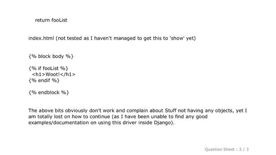276x155 pixels.
Task: Click the phrase 'examples/documentation' in the paragraph
Action: [x=59, y=123]
